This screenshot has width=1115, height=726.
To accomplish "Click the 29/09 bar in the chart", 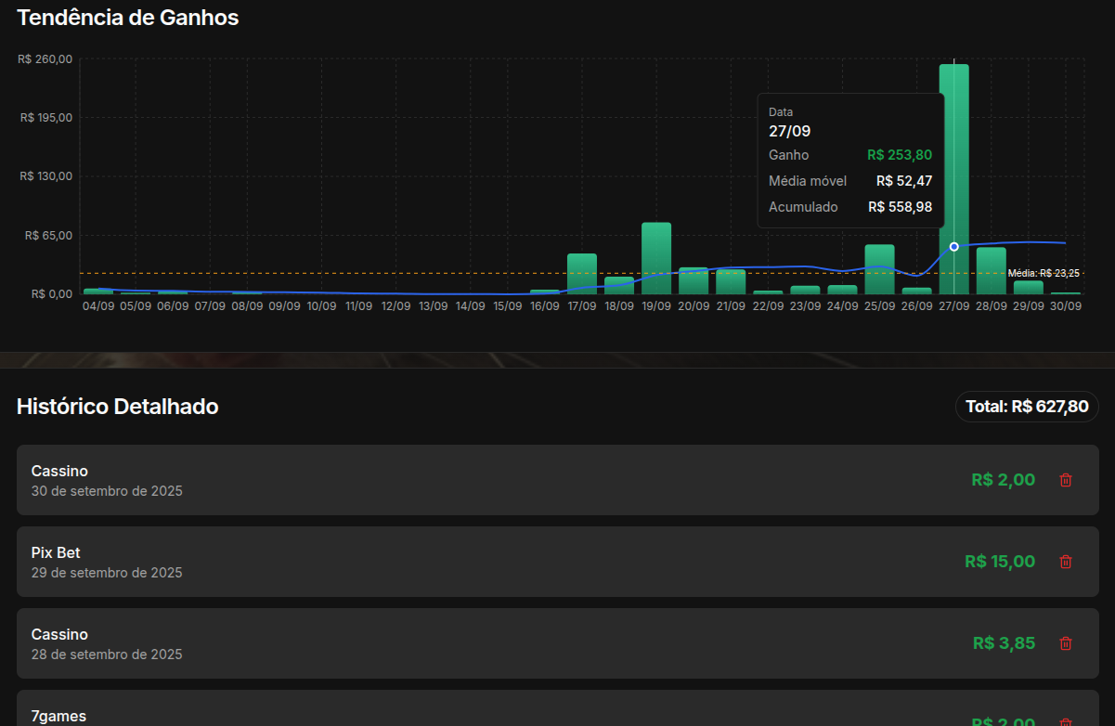I will [1028, 287].
